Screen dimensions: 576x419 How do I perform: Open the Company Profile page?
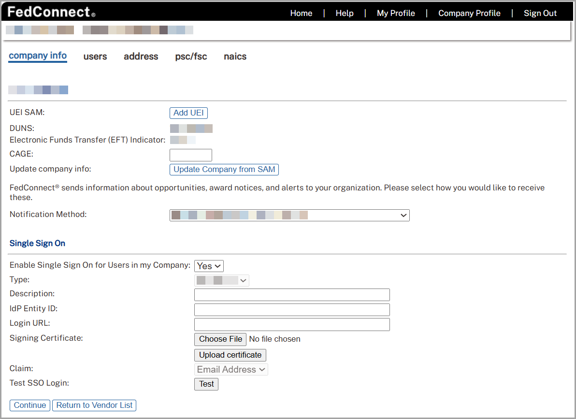point(469,13)
